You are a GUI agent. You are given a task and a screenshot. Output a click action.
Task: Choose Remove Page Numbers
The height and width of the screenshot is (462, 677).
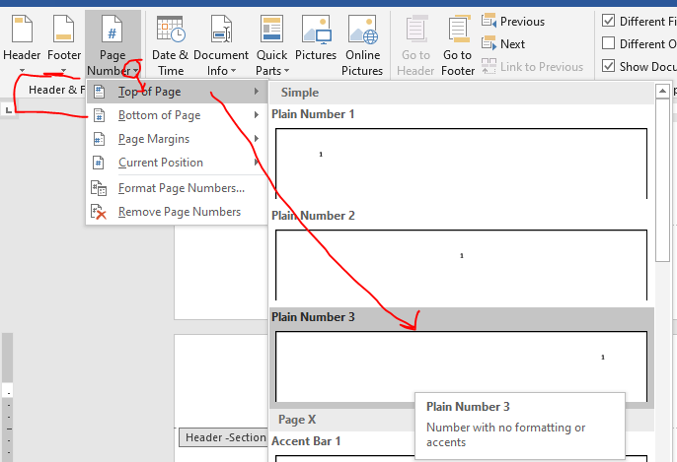click(x=179, y=212)
